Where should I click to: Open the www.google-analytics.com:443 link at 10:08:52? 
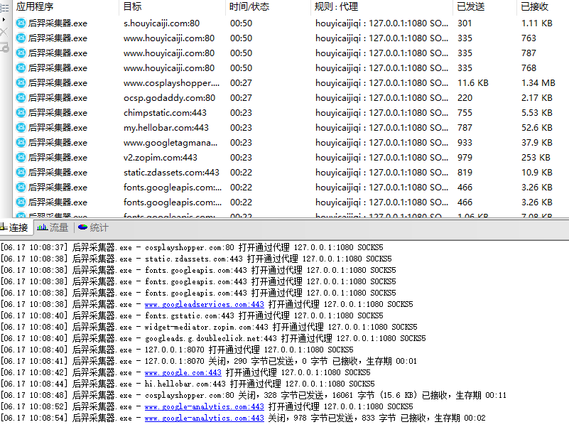(x=205, y=406)
